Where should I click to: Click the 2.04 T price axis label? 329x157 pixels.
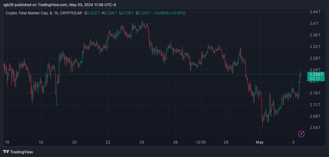click(x=315, y=127)
